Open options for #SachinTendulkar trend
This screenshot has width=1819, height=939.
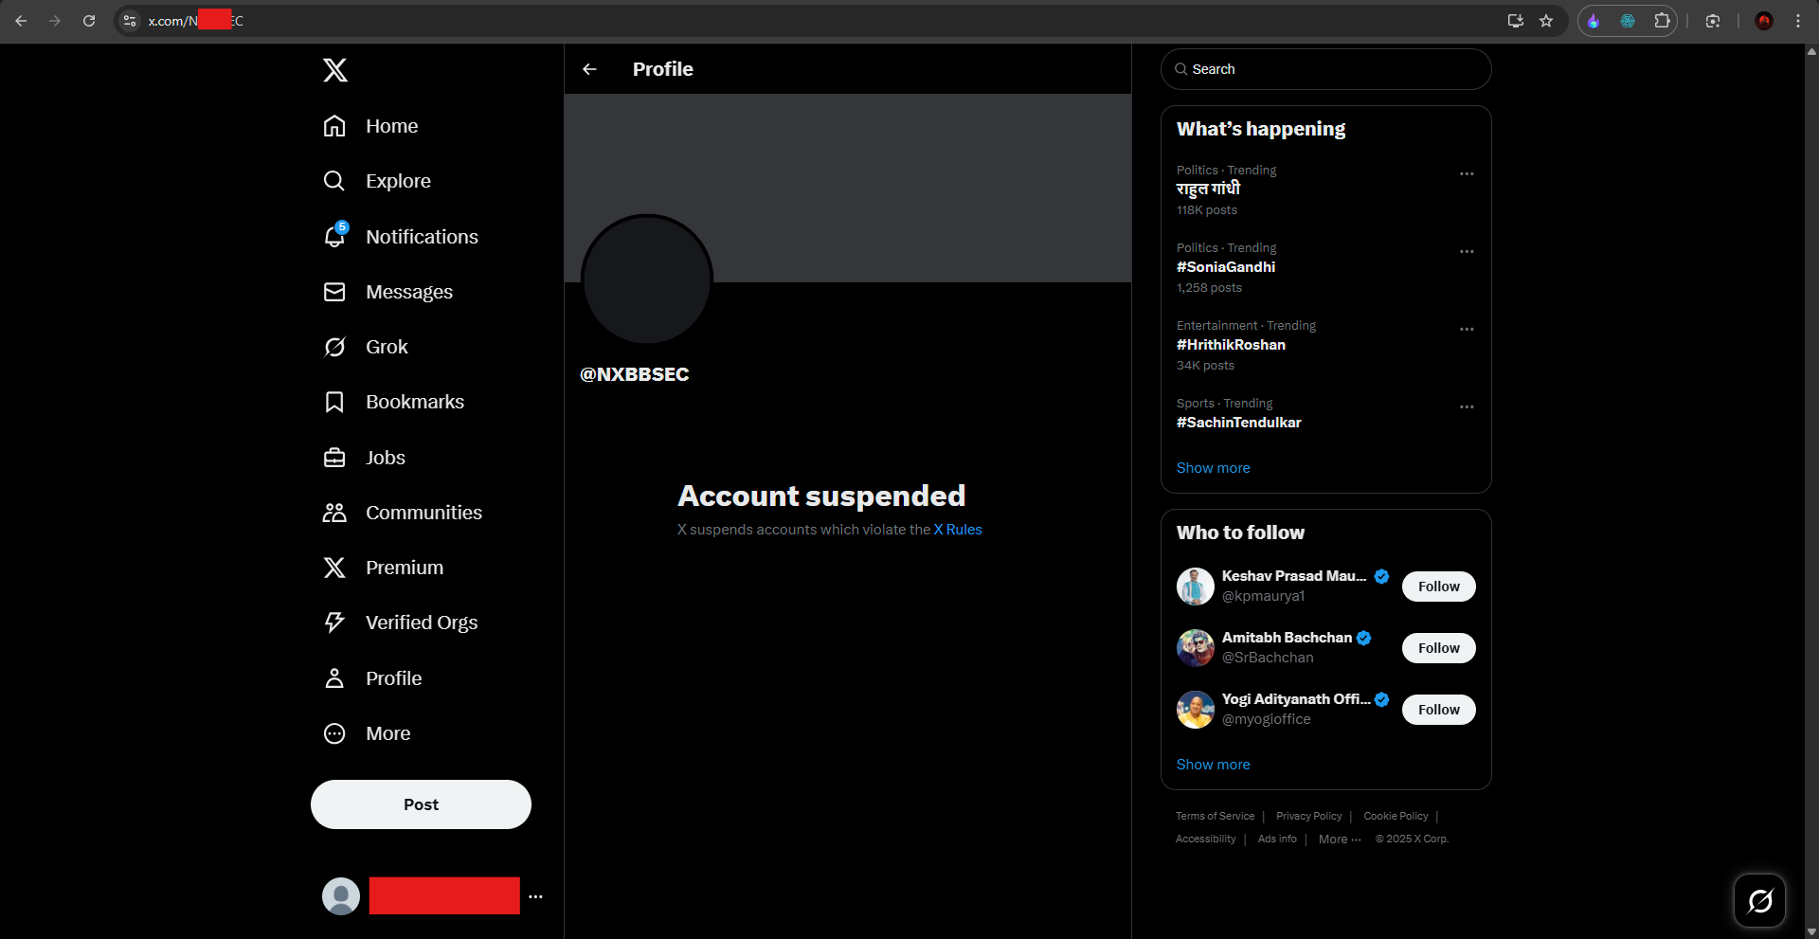[1467, 406]
